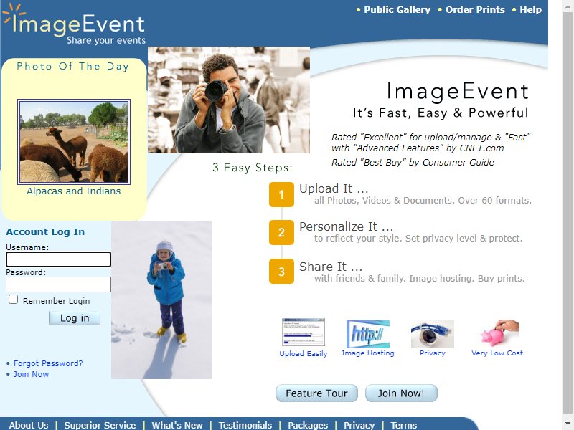Click the "Over 60 formats" description line
Screen dimensions: 574x430
tap(423, 201)
